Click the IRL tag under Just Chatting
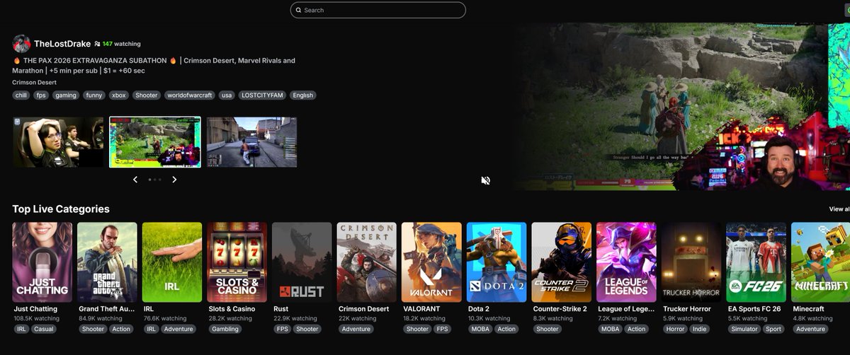The image size is (850, 355). [21, 329]
